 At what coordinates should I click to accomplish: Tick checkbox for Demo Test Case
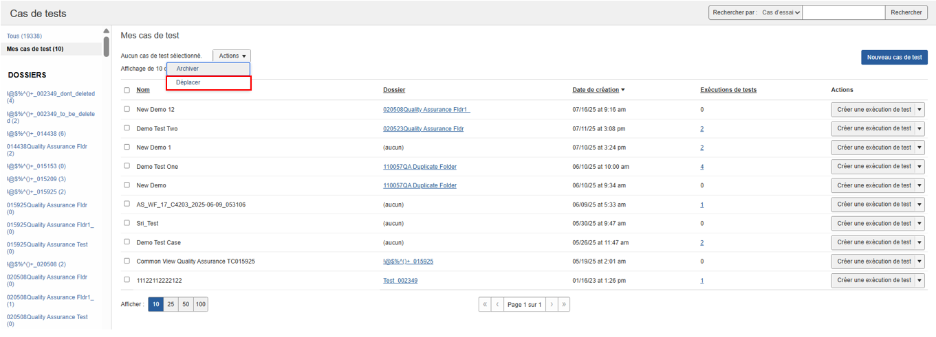click(x=127, y=242)
